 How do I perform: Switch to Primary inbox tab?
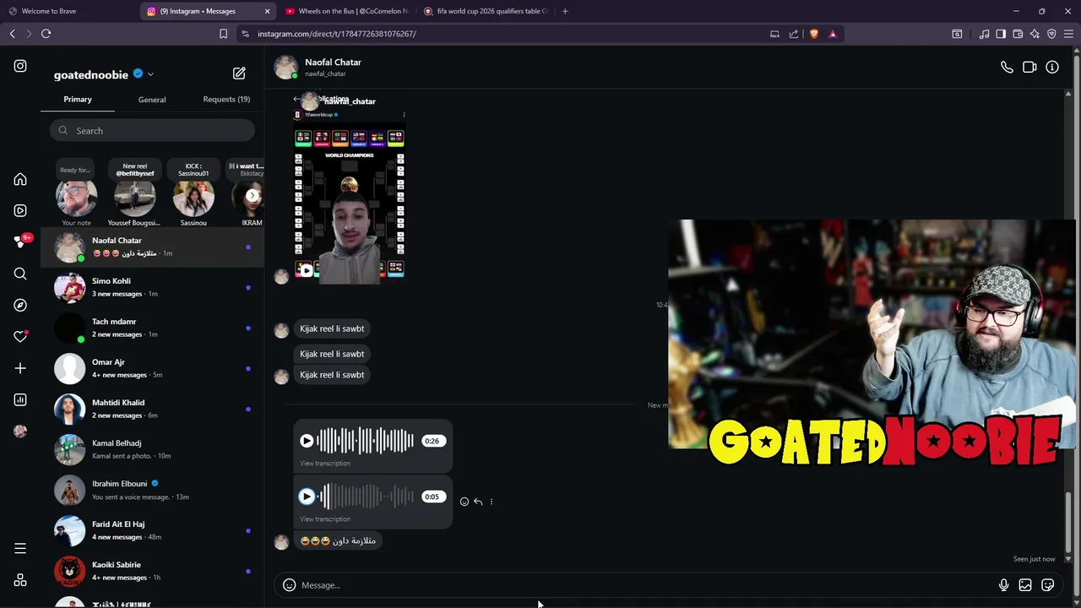pyautogui.click(x=78, y=100)
